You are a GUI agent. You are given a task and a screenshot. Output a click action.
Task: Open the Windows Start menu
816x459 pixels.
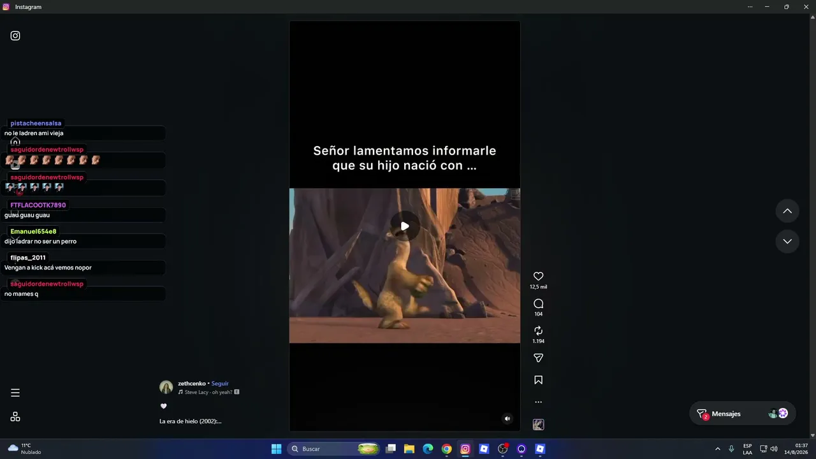point(276,449)
